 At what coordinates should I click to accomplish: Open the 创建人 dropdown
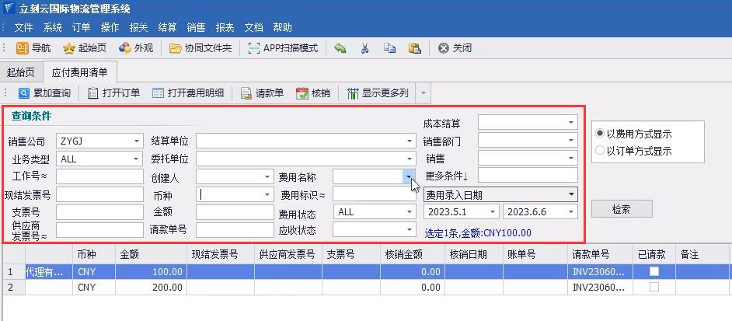click(x=267, y=177)
